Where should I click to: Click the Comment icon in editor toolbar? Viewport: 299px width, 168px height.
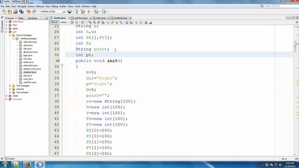[146, 22]
